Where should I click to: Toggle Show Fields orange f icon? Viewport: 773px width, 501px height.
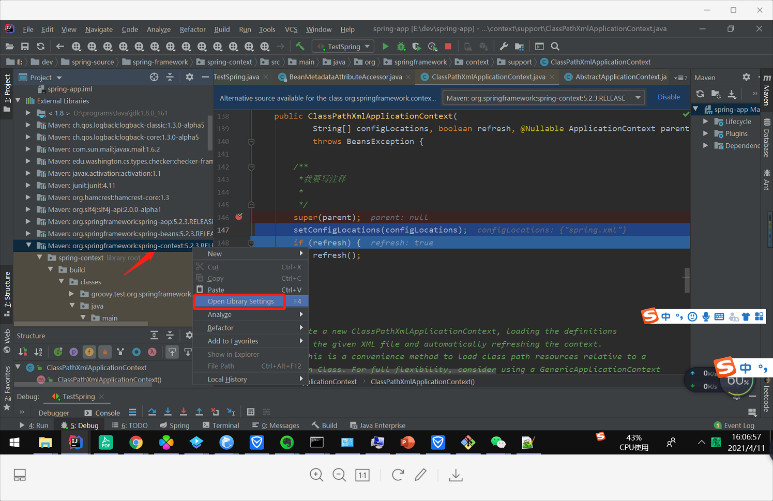click(89, 352)
